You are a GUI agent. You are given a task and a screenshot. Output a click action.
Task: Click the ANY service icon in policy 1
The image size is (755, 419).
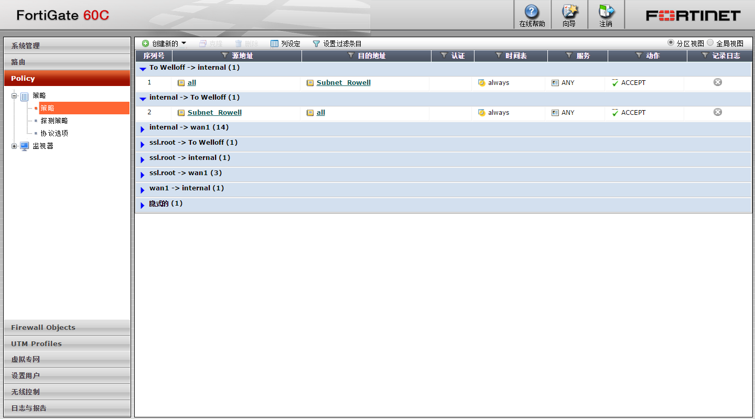pyautogui.click(x=555, y=83)
